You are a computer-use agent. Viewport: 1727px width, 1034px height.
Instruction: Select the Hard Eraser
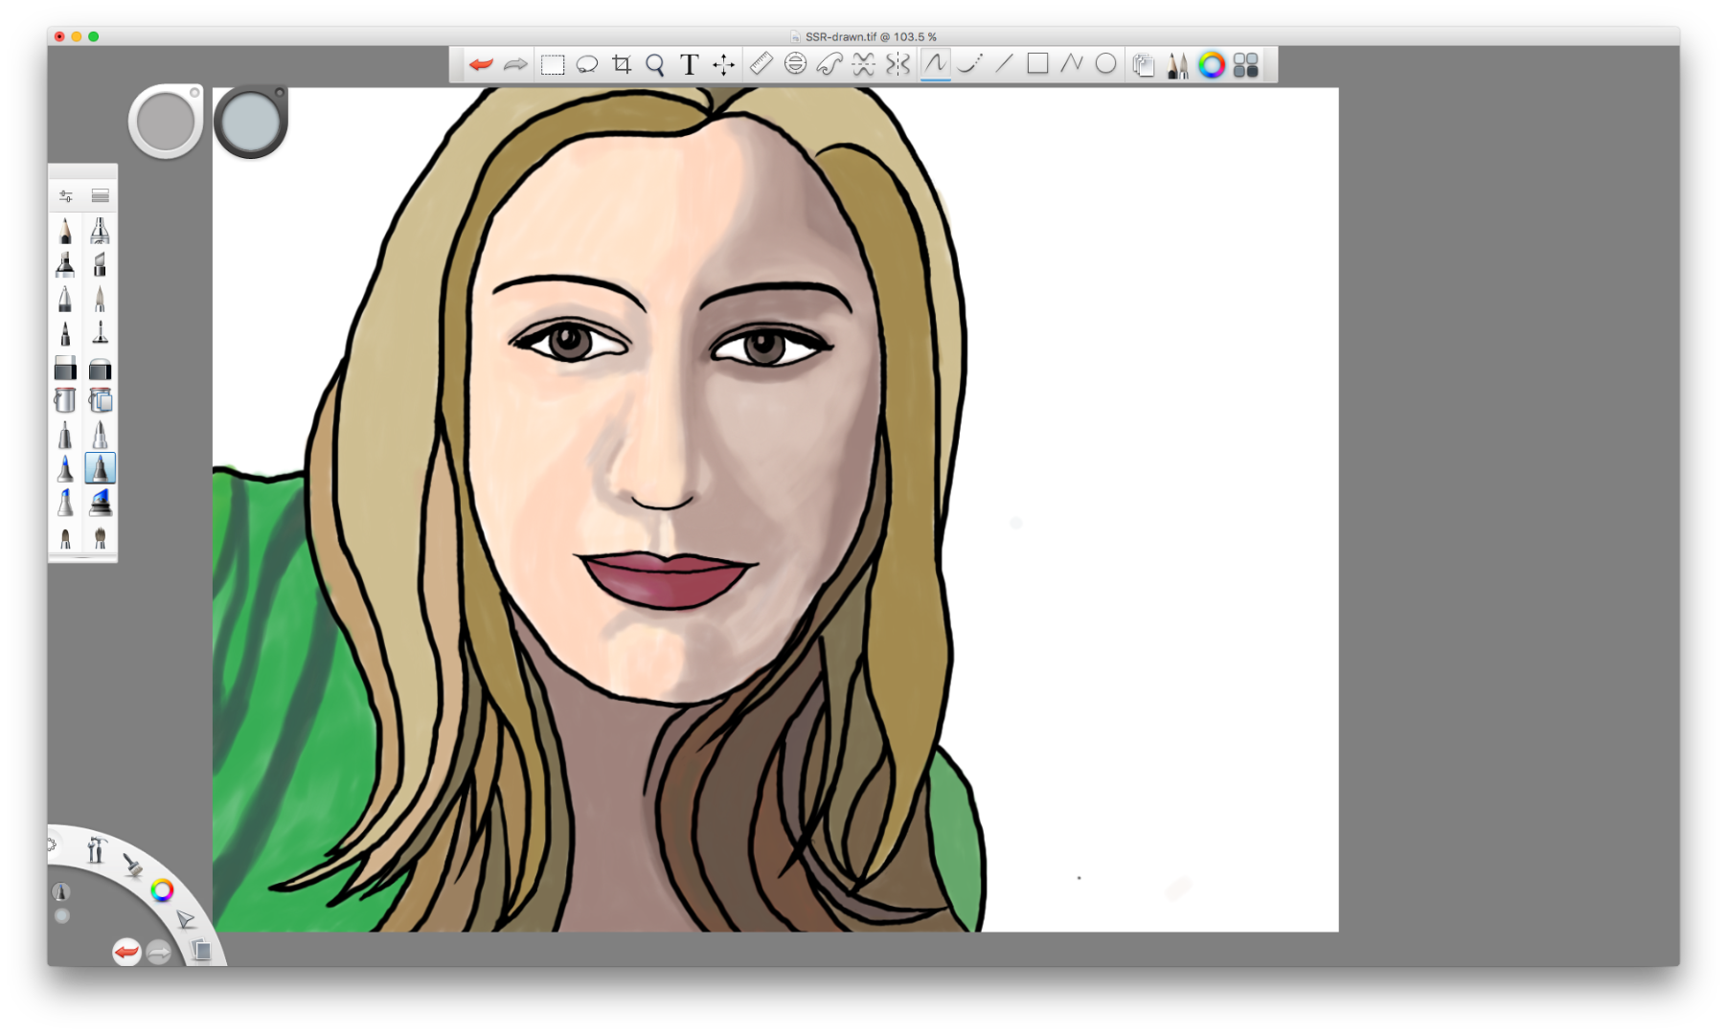[x=65, y=368]
